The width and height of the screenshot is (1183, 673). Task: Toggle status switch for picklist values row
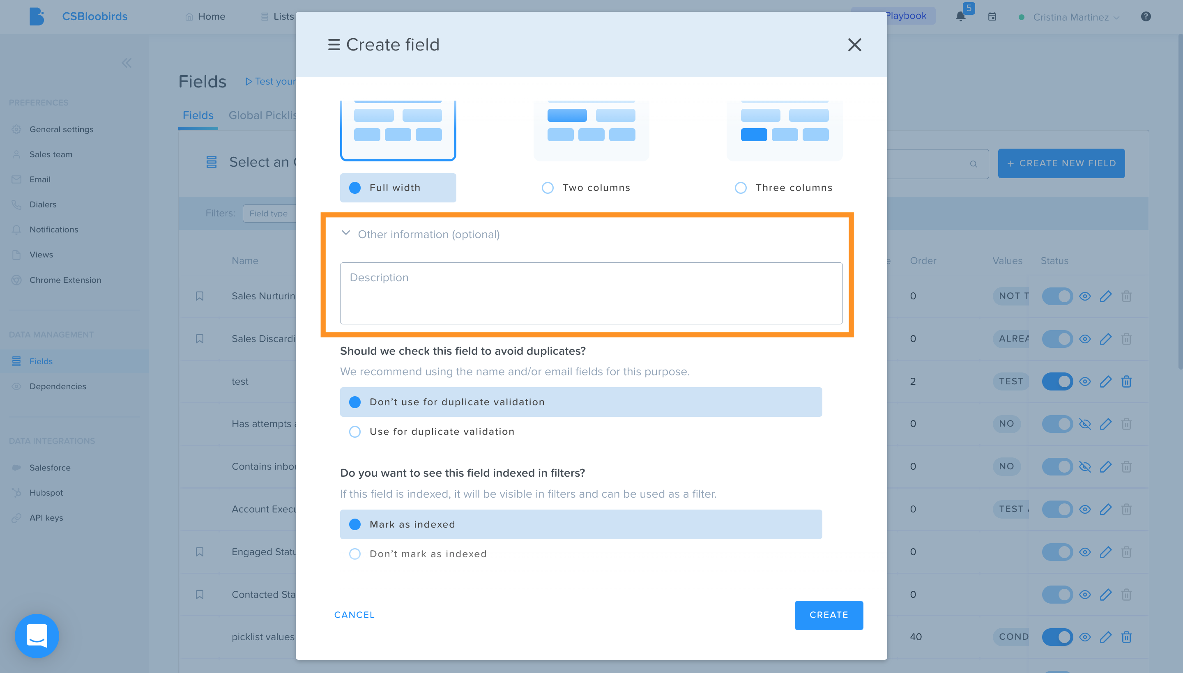click(1057, 637)
